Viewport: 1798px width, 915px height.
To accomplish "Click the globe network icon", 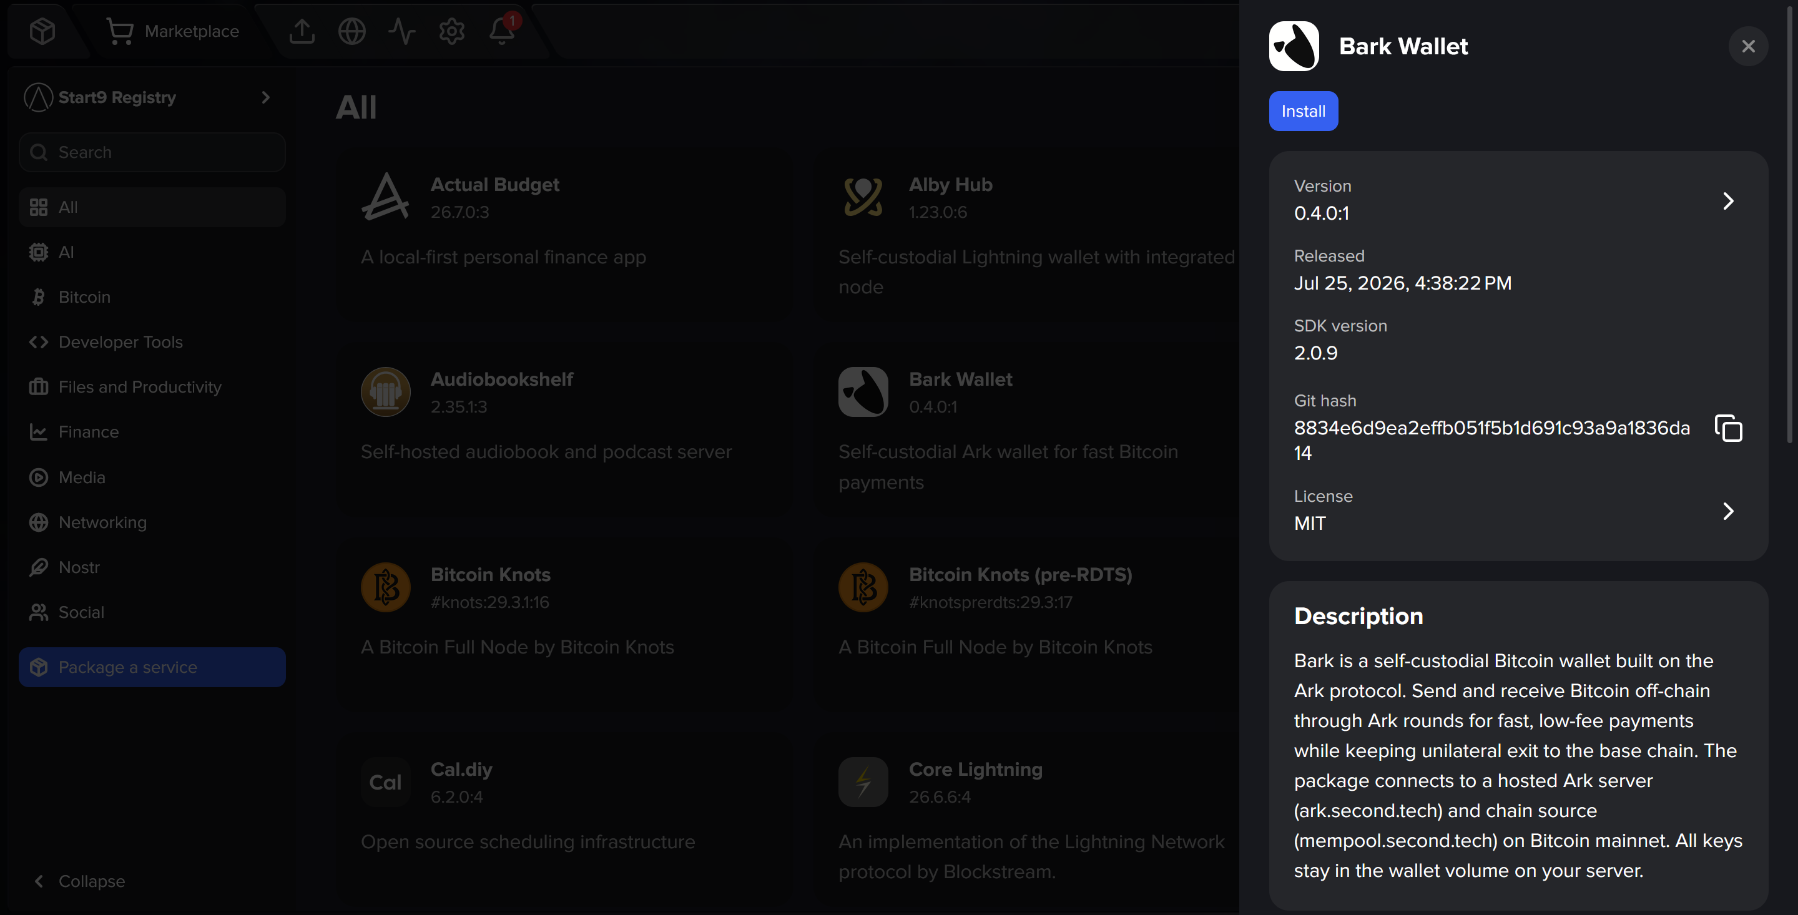I will 351,31.
